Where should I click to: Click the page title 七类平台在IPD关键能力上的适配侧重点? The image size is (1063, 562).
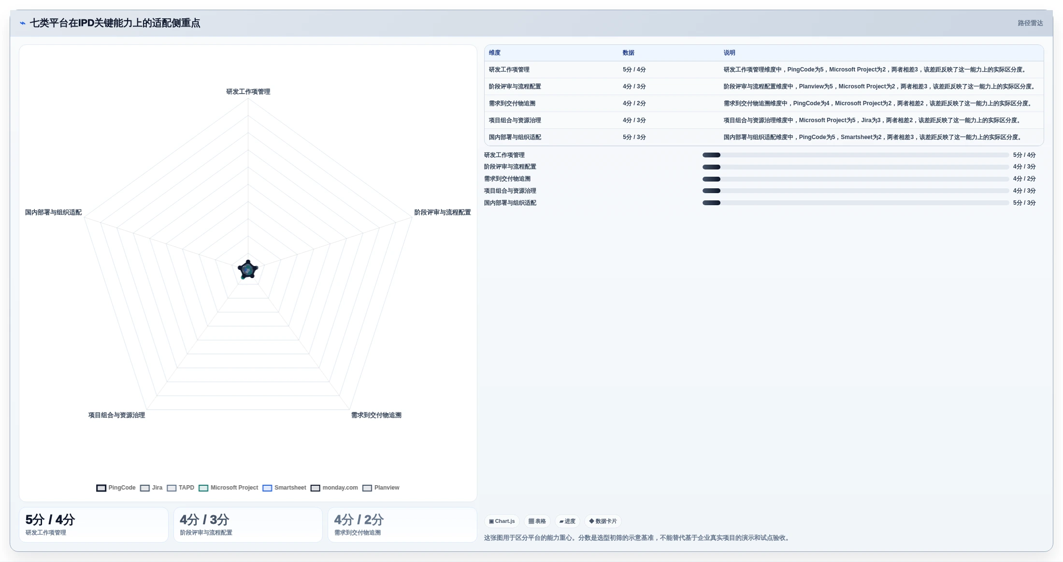pos(115,23)
